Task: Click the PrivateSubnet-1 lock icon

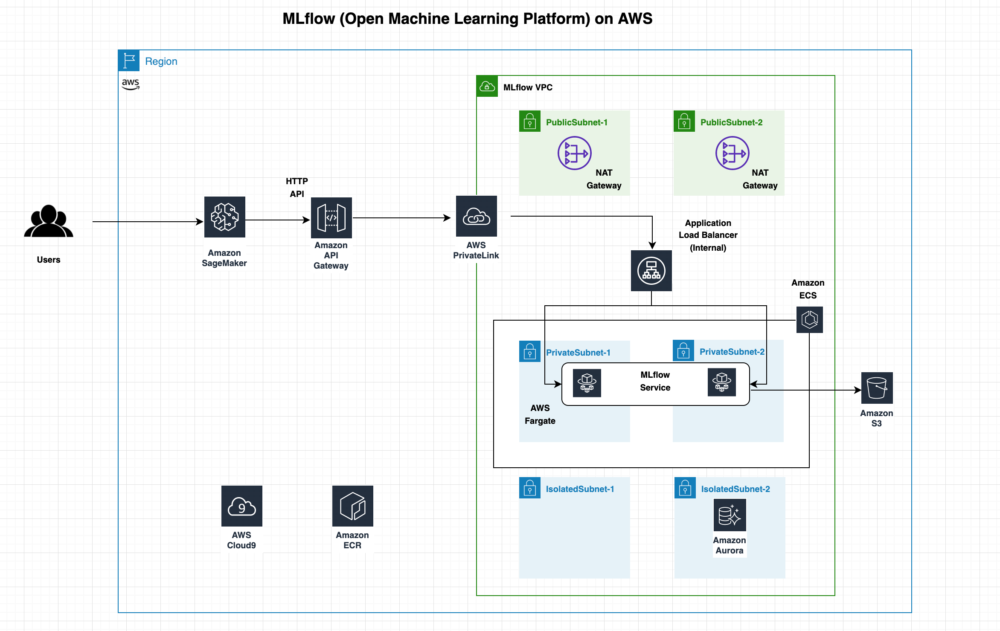Action: coord(530,351)
